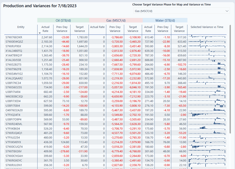
Task: Open the sparkline chart for V7FIIKB634
Action: tap(207, 128)
